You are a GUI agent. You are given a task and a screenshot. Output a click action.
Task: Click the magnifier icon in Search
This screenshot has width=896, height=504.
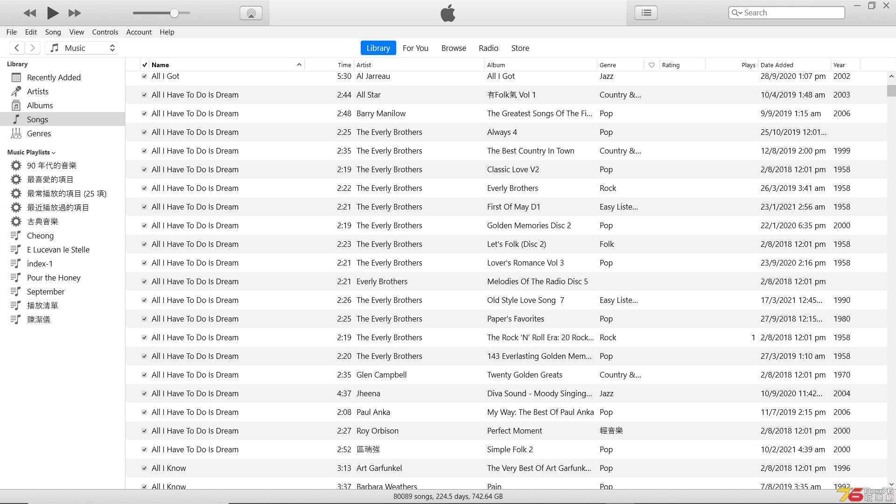pyautogui.click(x=737, y=13)
